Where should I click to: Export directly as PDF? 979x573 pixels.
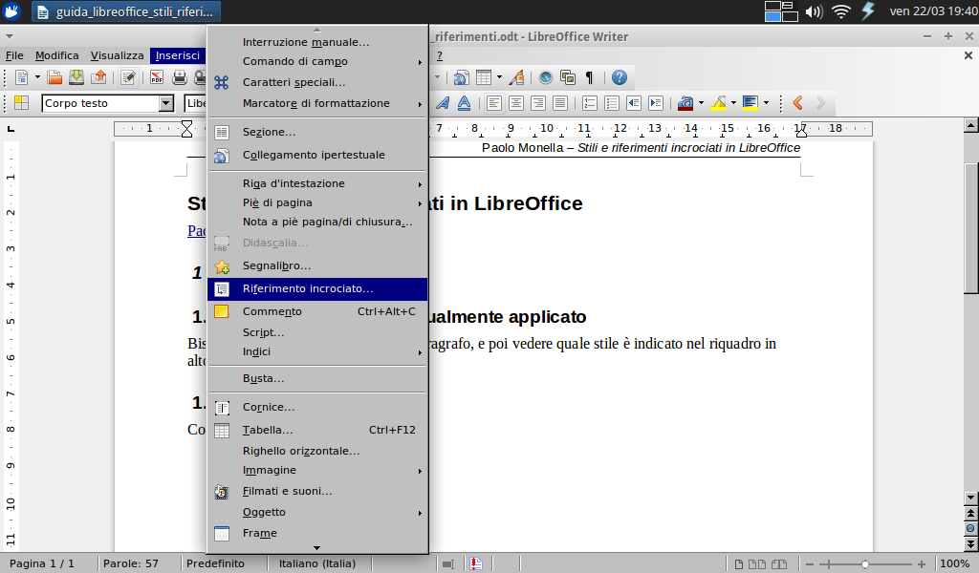(x=156, y=77)
